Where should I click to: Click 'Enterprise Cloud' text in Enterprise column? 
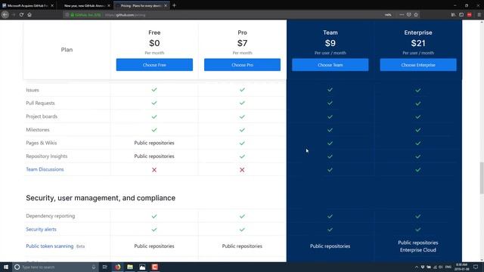click(x=418, y=250)
